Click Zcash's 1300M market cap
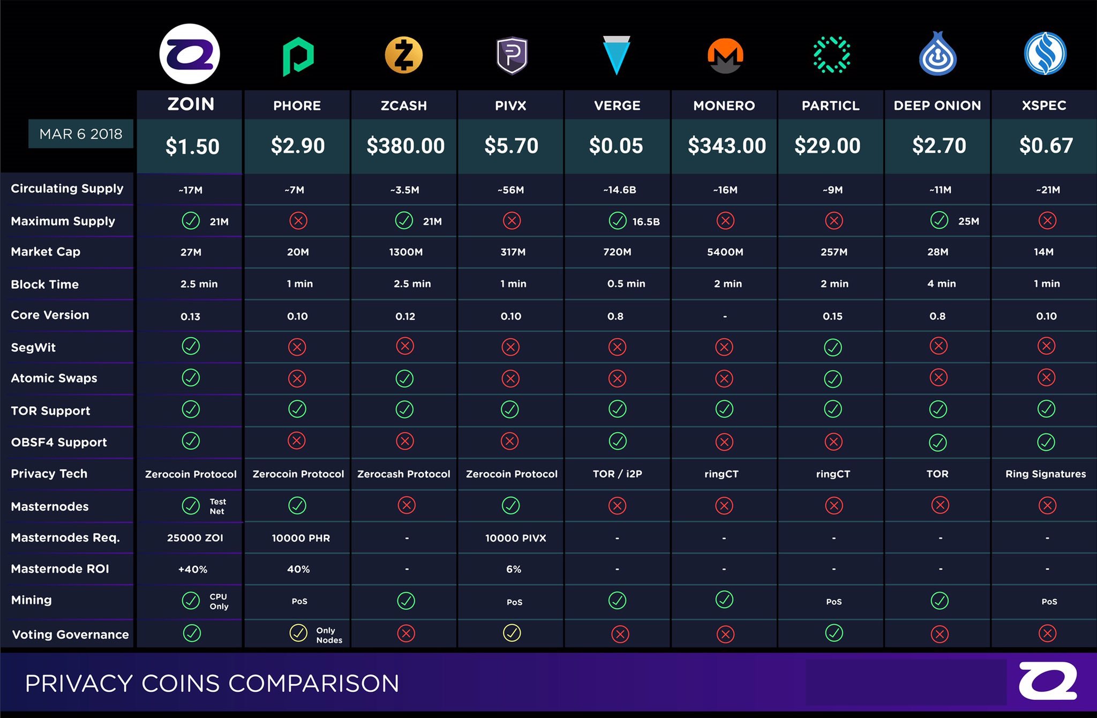Image resolution: width=1097 pixels, height=718 pixels. point(405,252)
